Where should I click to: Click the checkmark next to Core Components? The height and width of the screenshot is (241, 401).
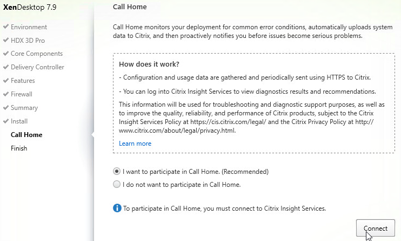(6, 53)
